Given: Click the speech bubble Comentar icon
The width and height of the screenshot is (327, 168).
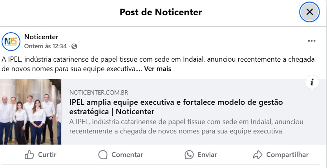Looking at the screenshot, I should click(x=103, y=155).
